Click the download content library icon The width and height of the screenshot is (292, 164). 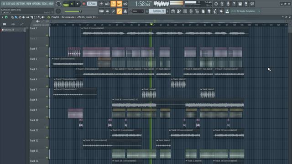227,11
